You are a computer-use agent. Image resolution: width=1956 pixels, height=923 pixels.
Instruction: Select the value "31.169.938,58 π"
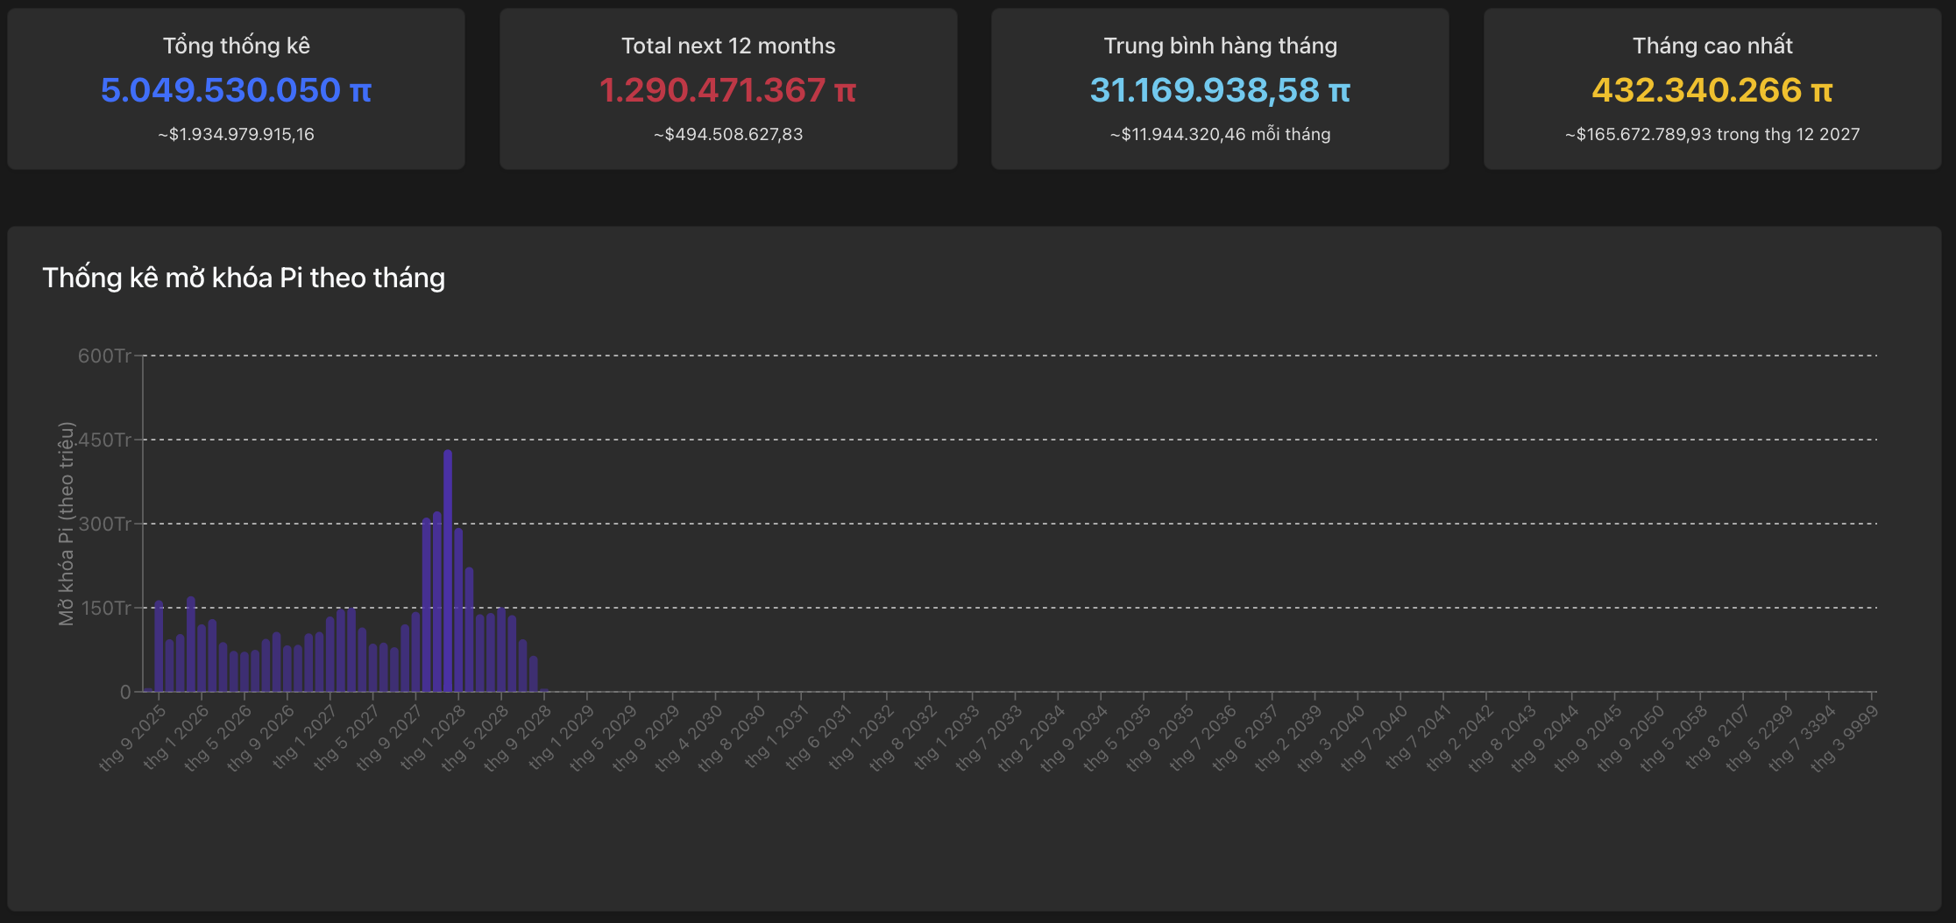1220,90
